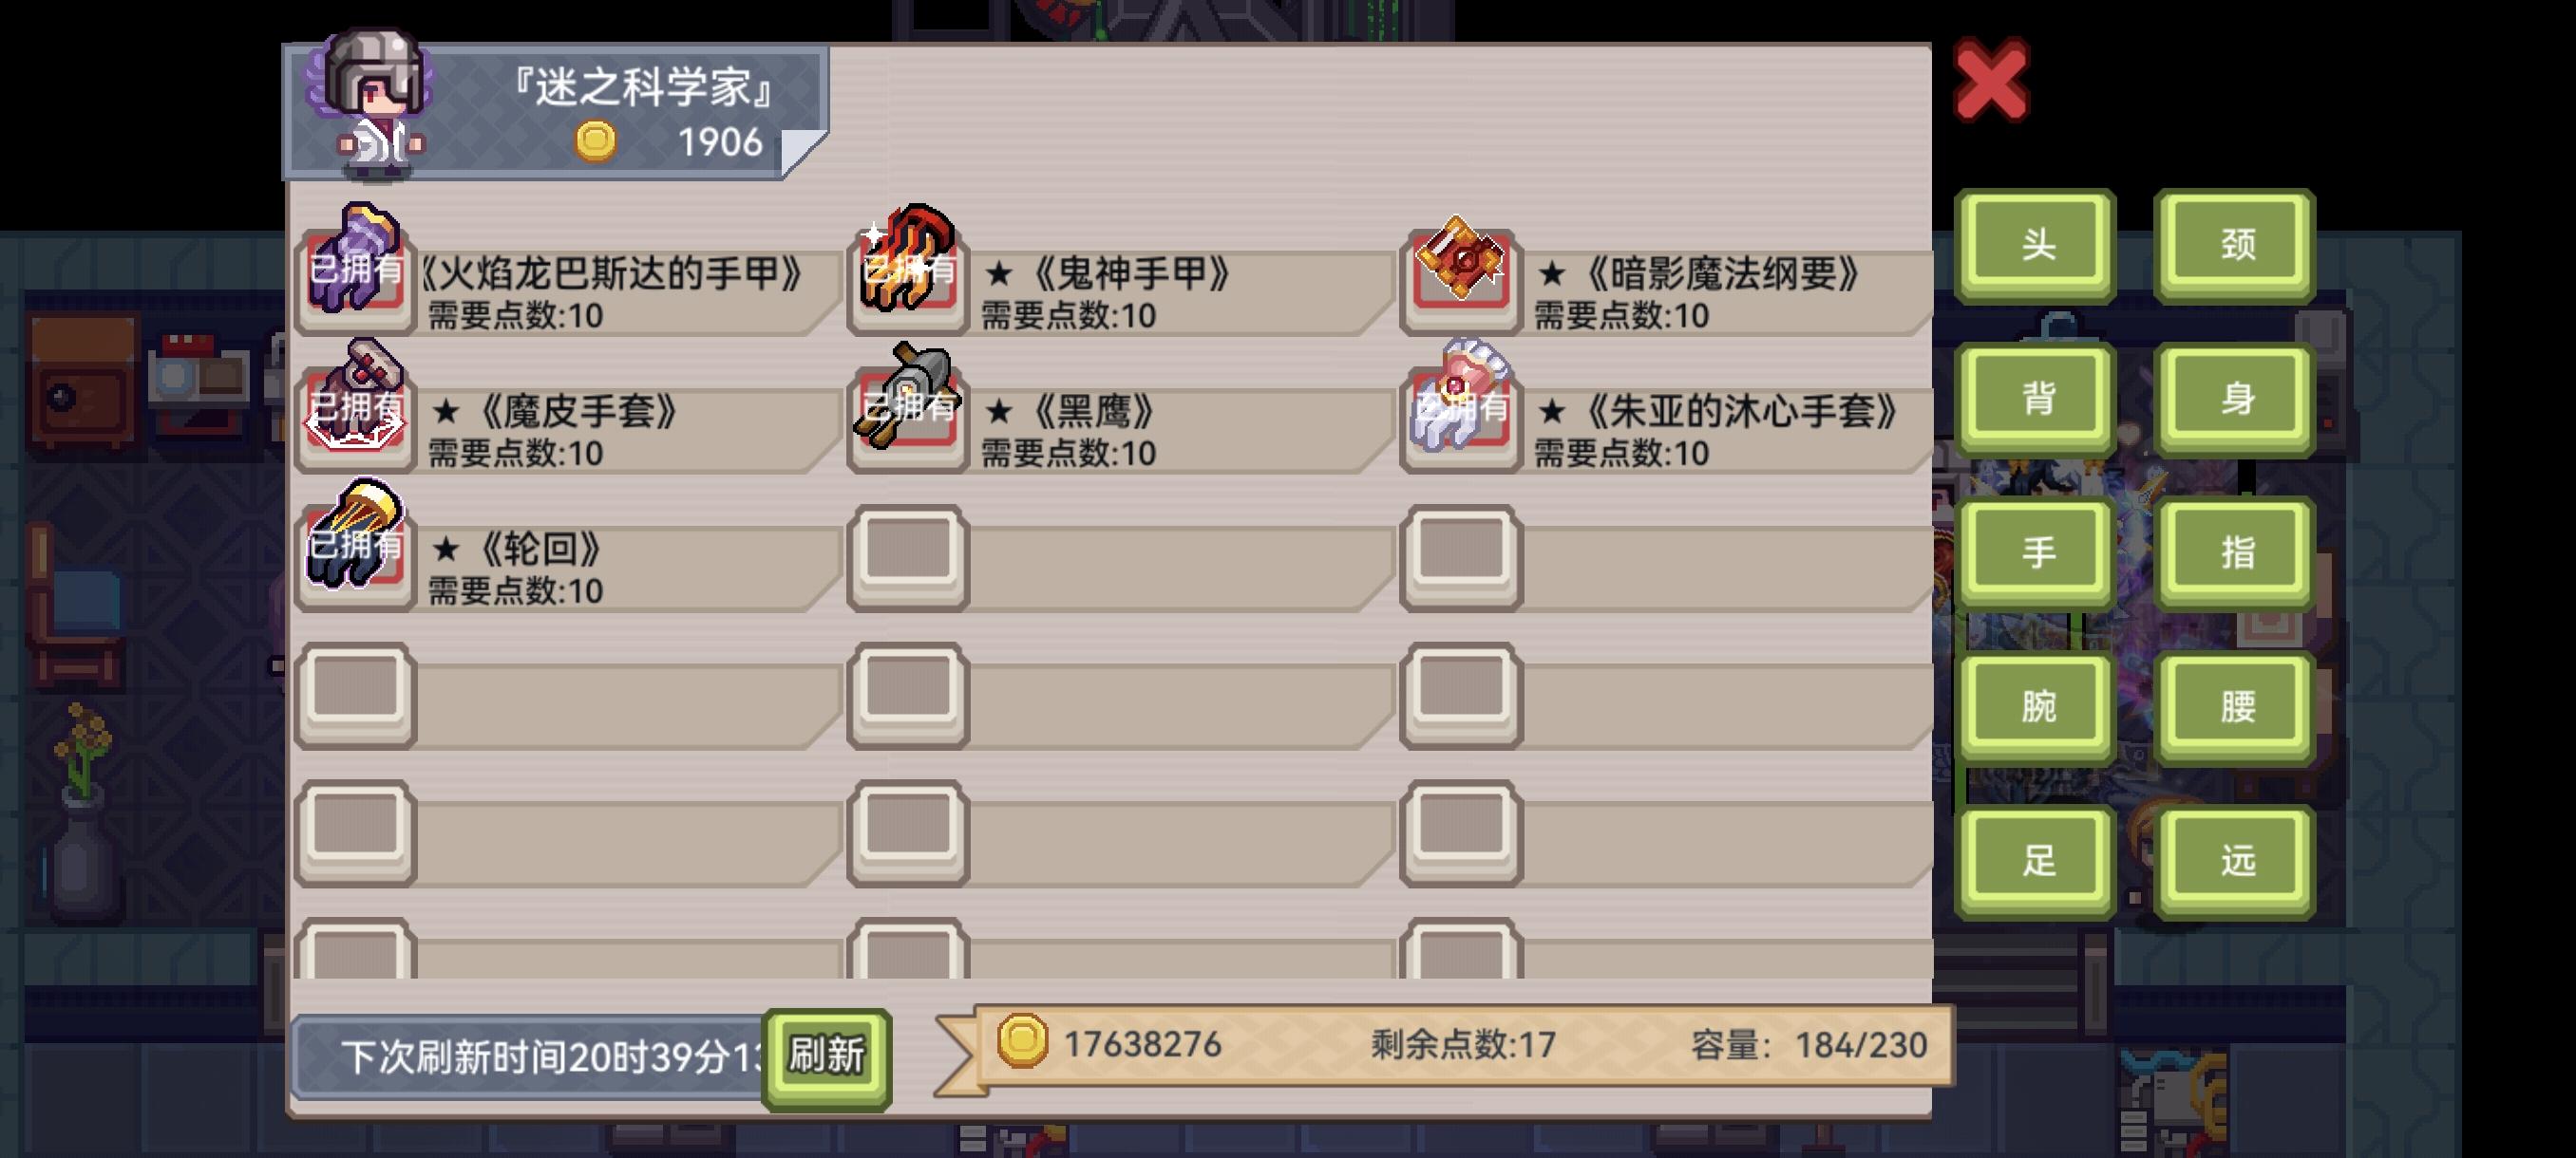Select the 火焰龙巴斯达的手甲 gauntlet icon
2576x1158 pixels.
(x=356, y=266)
